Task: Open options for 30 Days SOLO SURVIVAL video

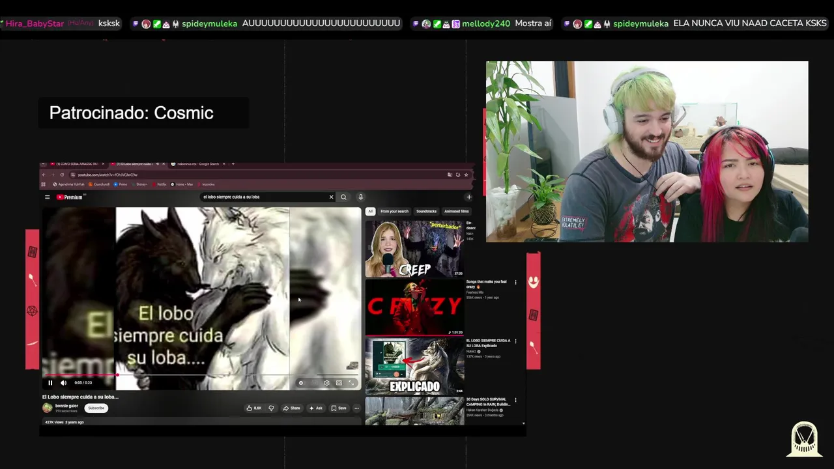Action: (515, 400)
